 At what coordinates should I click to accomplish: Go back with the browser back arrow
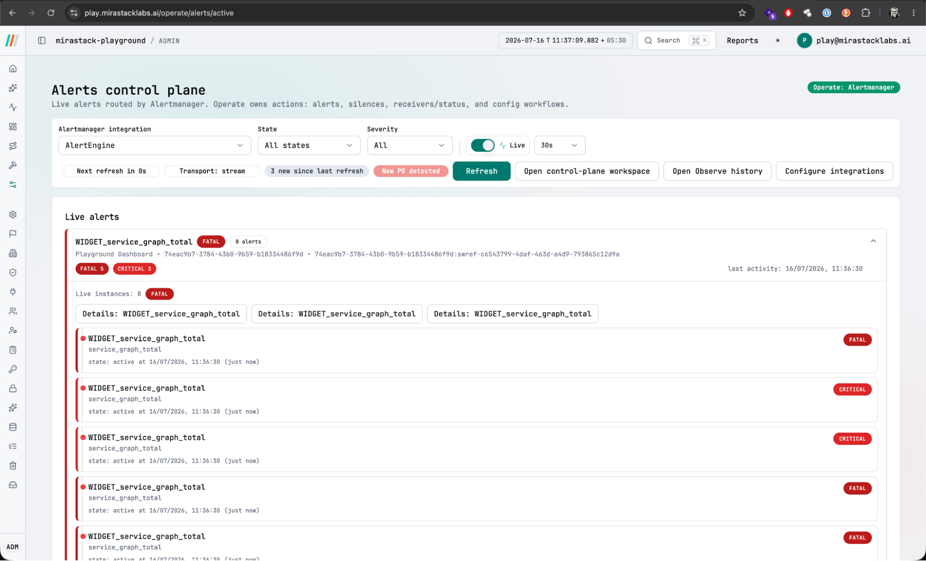pos(13,13)
